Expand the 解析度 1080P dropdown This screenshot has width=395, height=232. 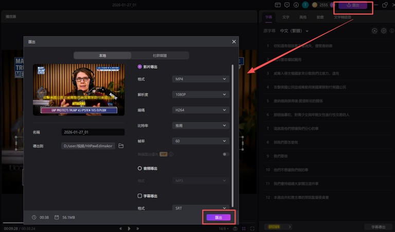[200, 95]
